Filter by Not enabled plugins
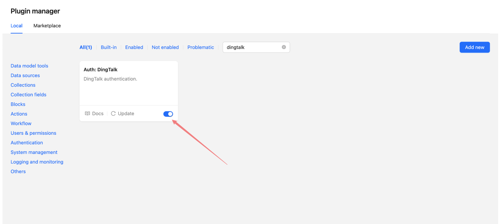 pos(165,47)
